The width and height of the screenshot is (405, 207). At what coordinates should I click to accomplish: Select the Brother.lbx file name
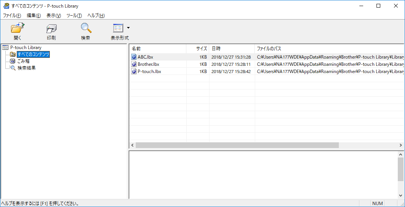[149, 64]
